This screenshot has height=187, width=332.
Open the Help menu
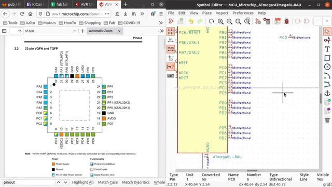[x=261, y=13]
